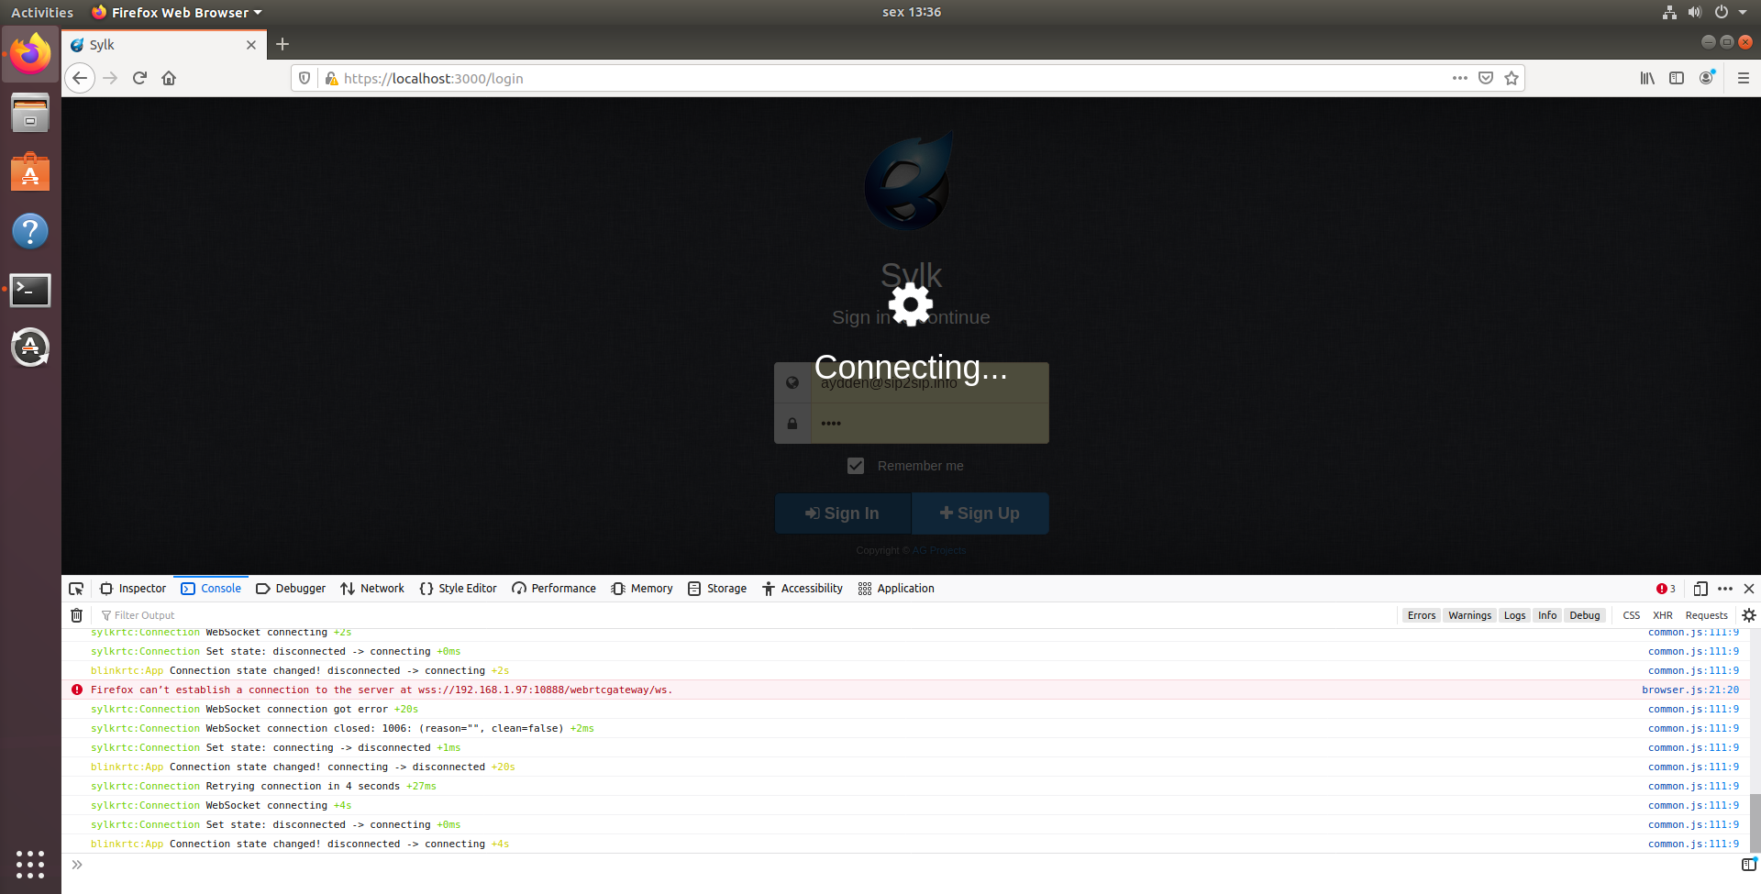Click the Firefox back arrow button

click(80, 78)
